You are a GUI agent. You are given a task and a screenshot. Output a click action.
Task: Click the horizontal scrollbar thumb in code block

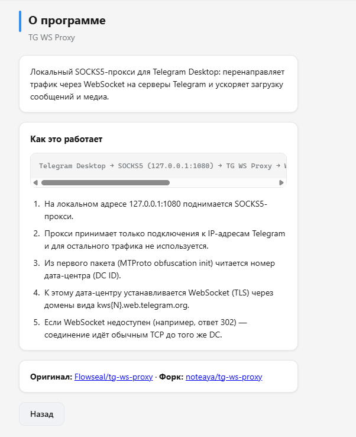[x=105, y=183]
